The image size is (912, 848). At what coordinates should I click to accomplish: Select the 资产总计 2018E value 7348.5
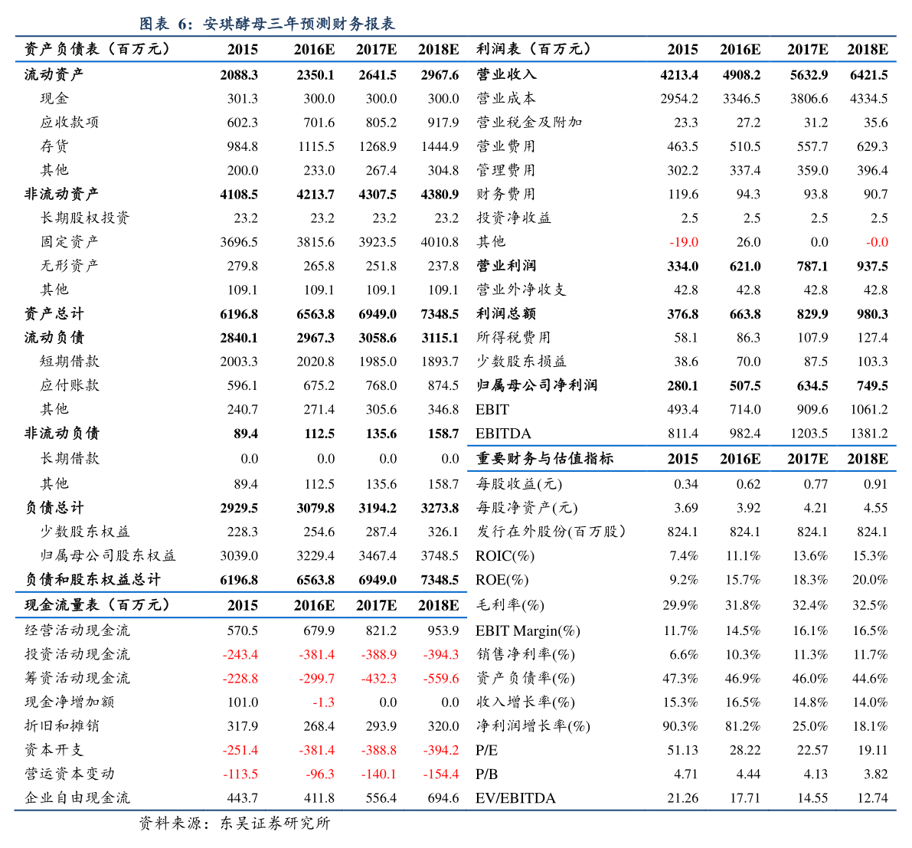440,314
